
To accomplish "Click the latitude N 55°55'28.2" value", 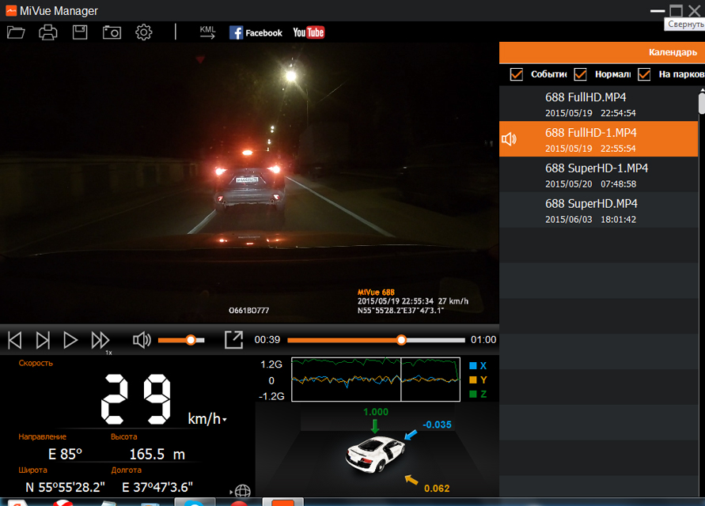I will click(x=65, y=487).
